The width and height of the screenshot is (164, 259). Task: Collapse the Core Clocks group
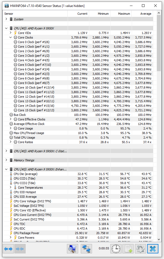pos(11,37)
